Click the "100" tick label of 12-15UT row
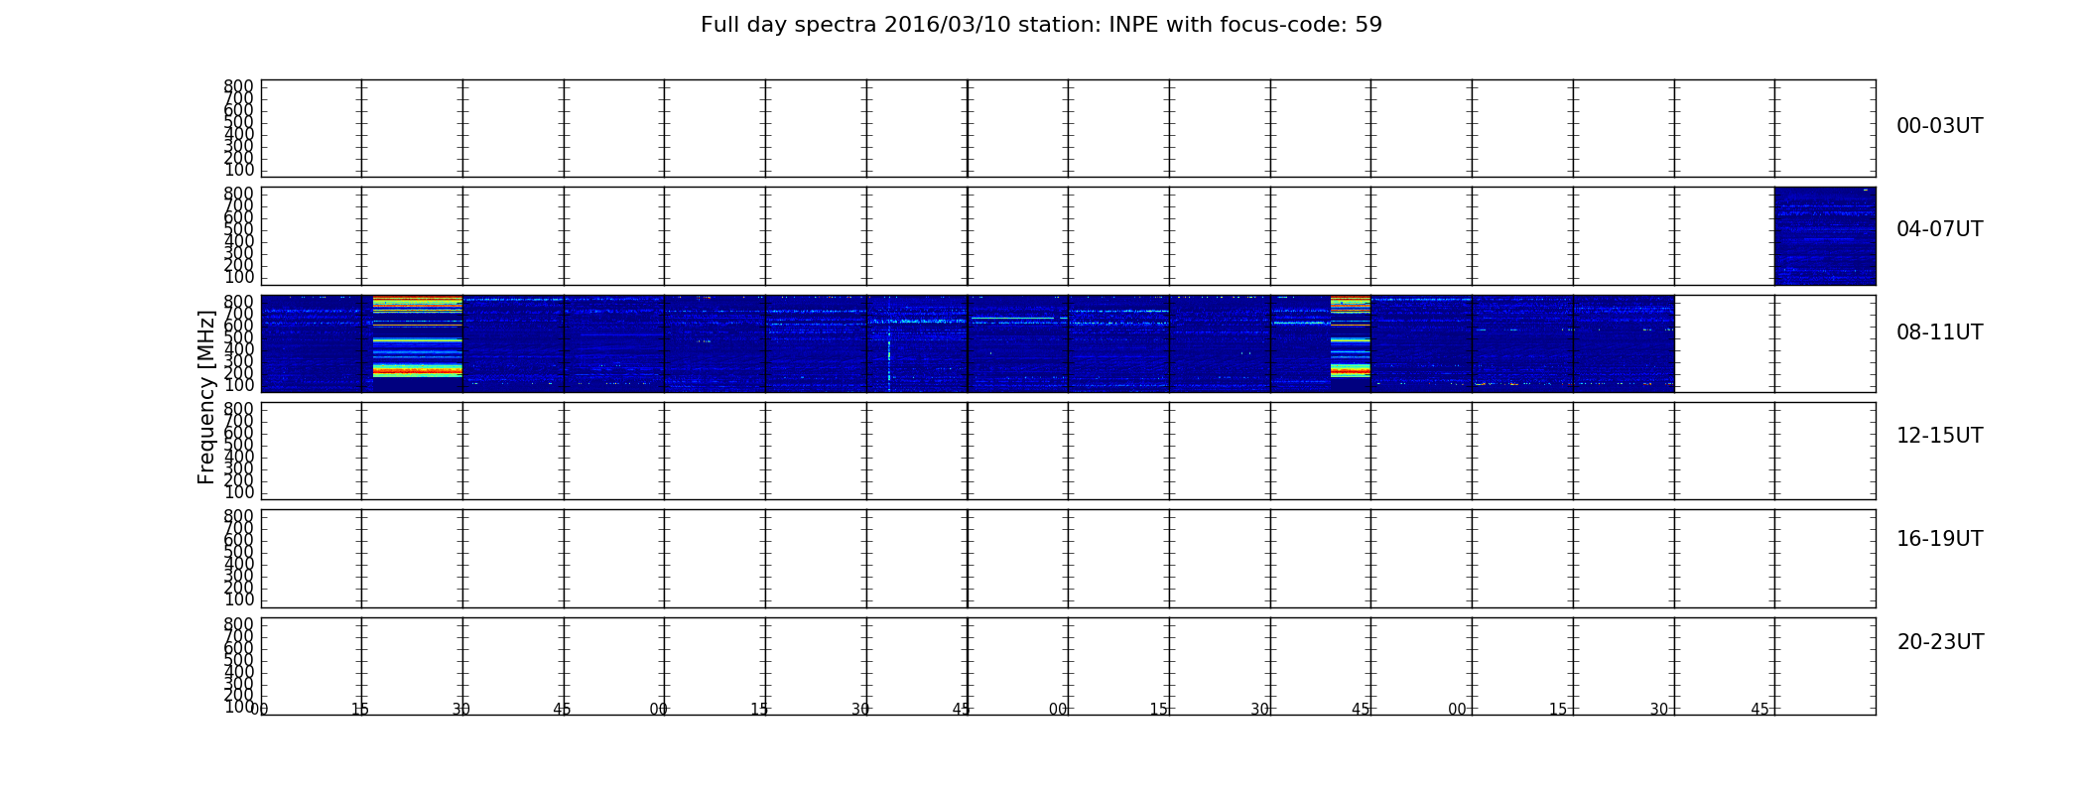 (x=238, y=492)
